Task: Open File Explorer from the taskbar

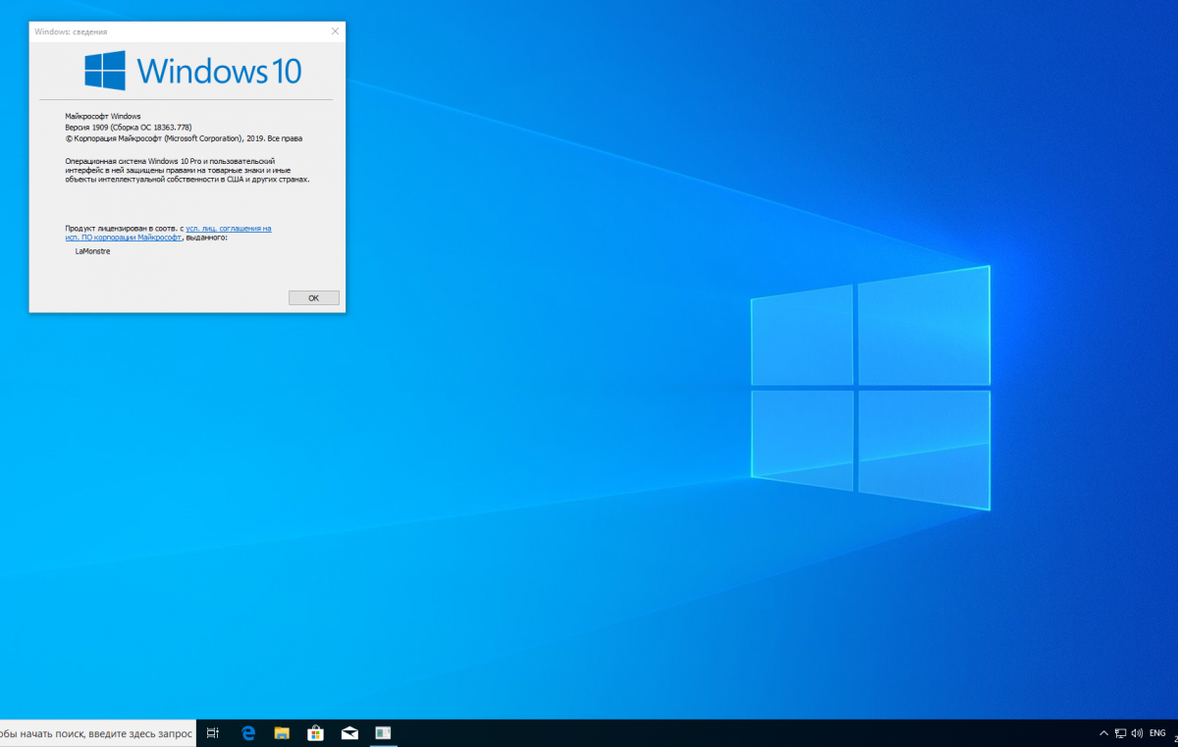Action: pos(282,733)
